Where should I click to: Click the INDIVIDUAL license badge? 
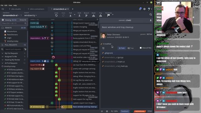click(140, 111)
